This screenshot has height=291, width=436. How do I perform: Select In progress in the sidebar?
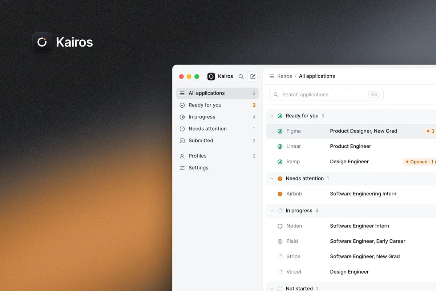click(x=217, y=117)
